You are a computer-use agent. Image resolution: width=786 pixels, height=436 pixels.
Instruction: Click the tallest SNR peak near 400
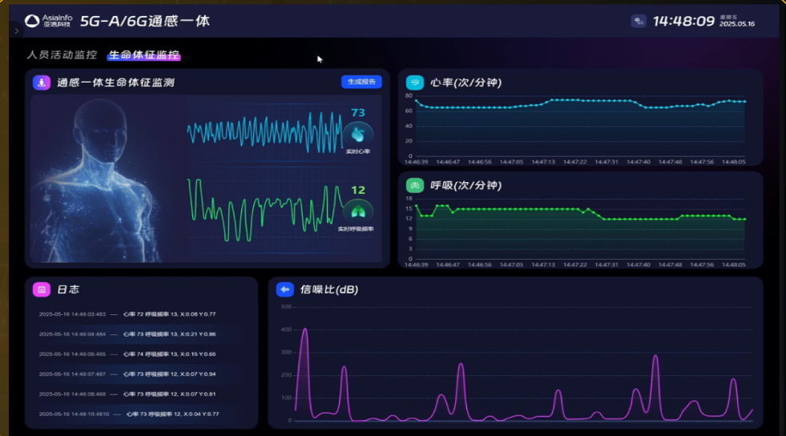[x=304, y=329]
